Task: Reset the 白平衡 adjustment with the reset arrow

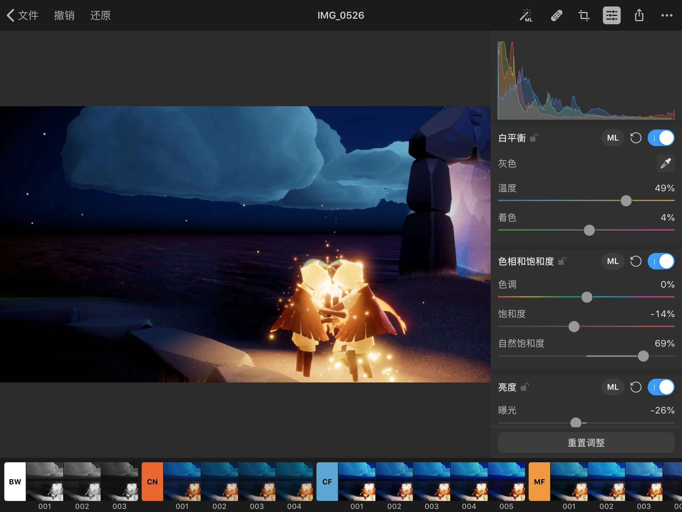Action: tap(636, 138)
